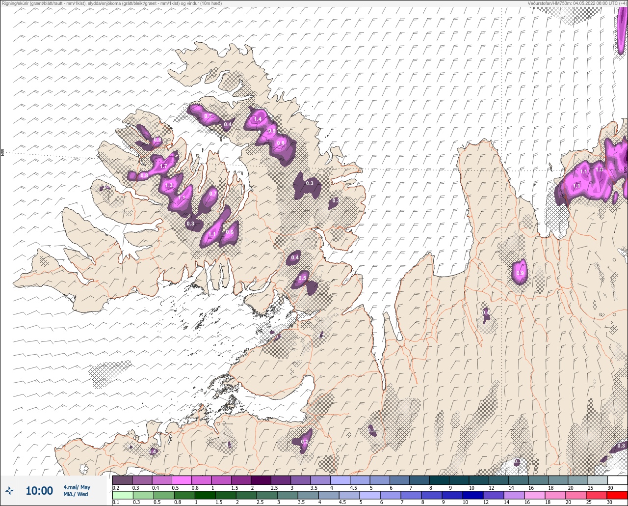Click the wind compass icon beside the clock
This screenshot has width=628, height=506.
tap(9, 490)
